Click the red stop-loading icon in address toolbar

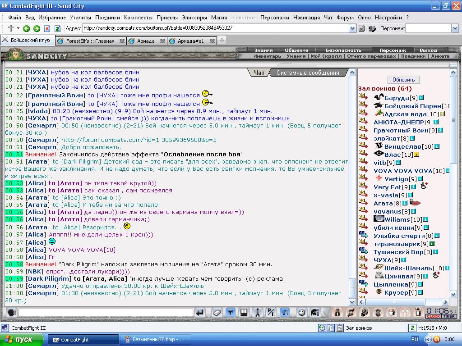click(47, 28)
